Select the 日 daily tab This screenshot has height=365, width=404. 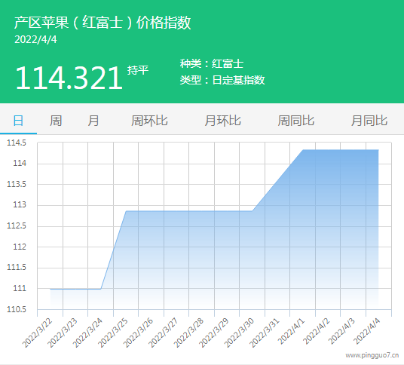click(18, 121)
